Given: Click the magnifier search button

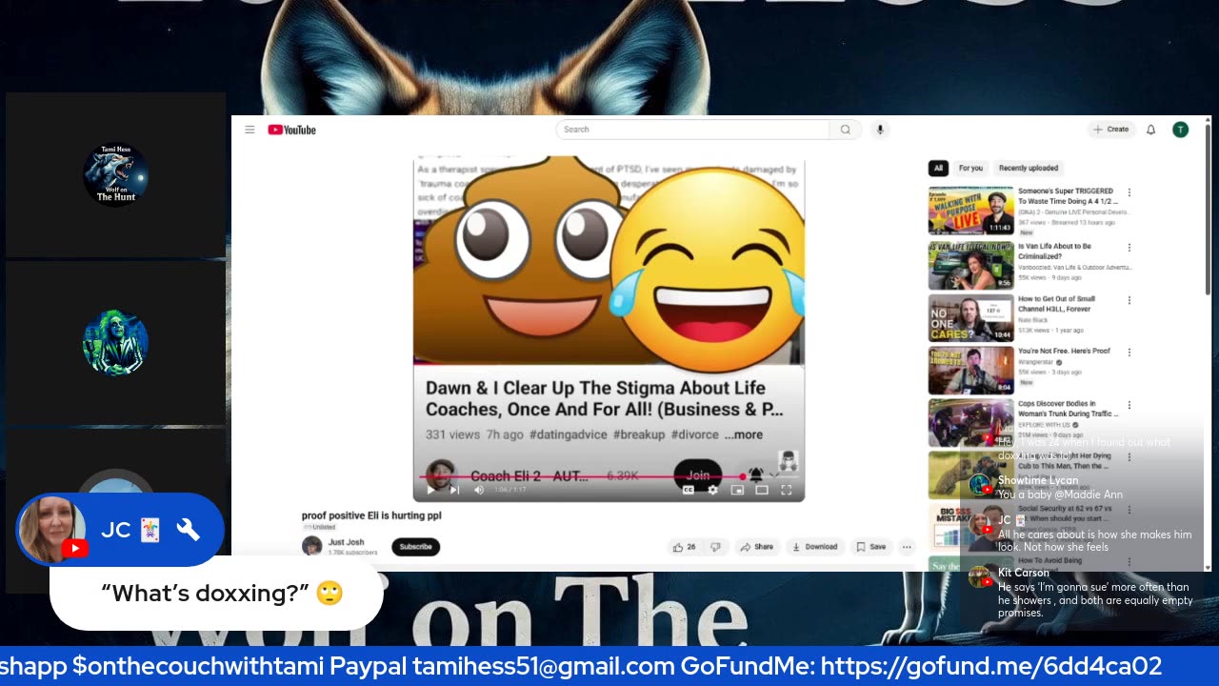Looking at the screenshot, I should (x=846, y=130).
